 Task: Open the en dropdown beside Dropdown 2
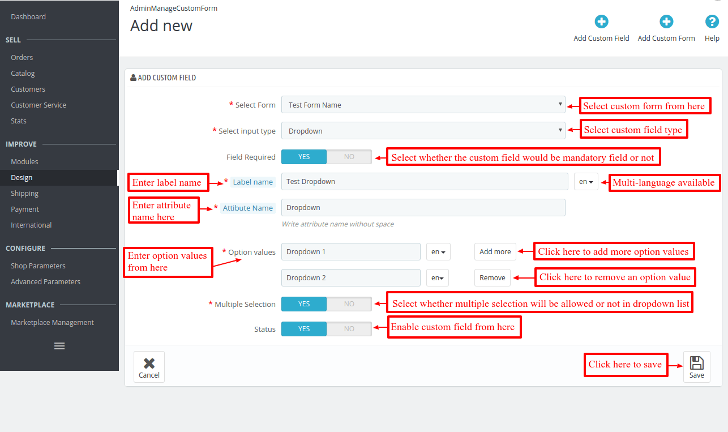coord(438,277)
